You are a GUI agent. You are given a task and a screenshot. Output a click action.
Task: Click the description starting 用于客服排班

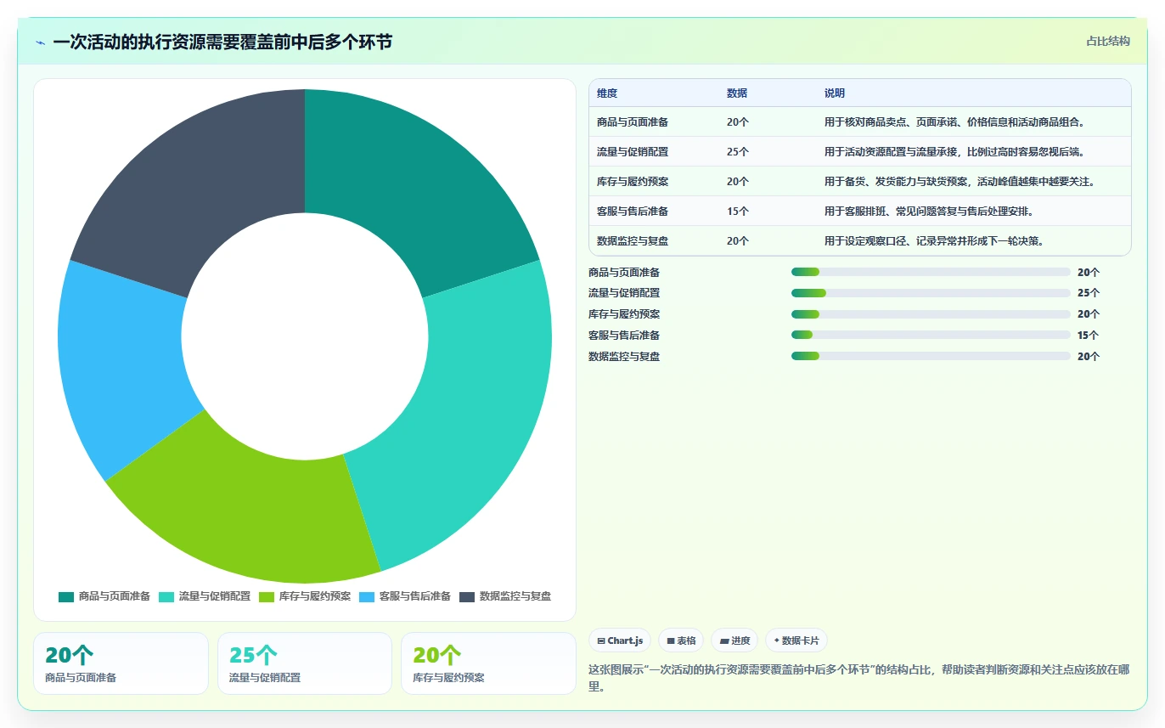928,212
